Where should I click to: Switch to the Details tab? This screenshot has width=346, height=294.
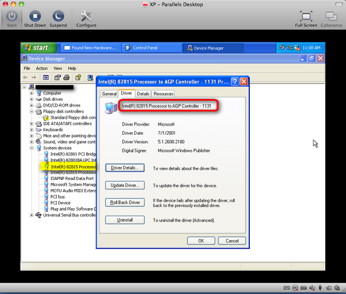coord(143,94)
